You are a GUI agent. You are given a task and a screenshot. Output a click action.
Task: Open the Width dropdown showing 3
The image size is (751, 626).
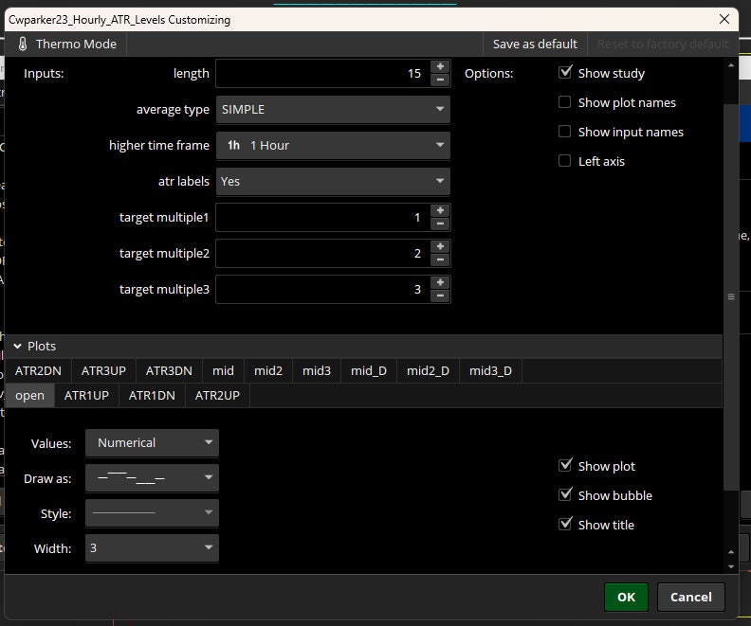(152, 548)
